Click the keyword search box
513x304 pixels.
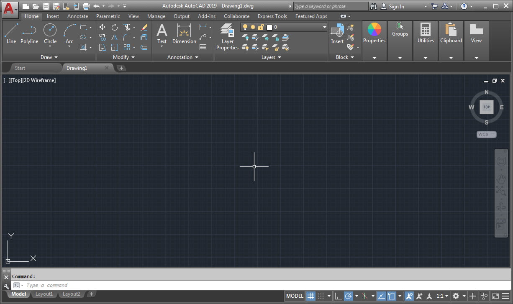[x=331, y=6]
